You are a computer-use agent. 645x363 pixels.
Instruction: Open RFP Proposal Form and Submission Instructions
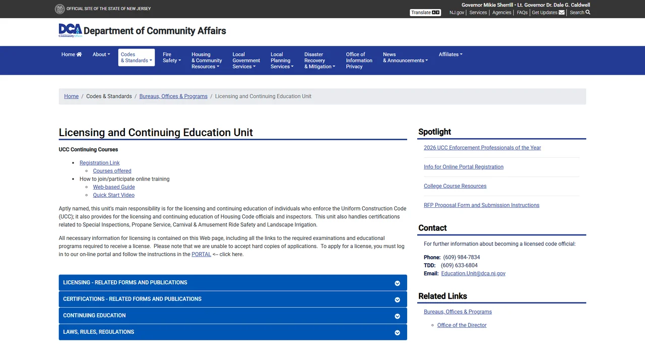[482, 205]
